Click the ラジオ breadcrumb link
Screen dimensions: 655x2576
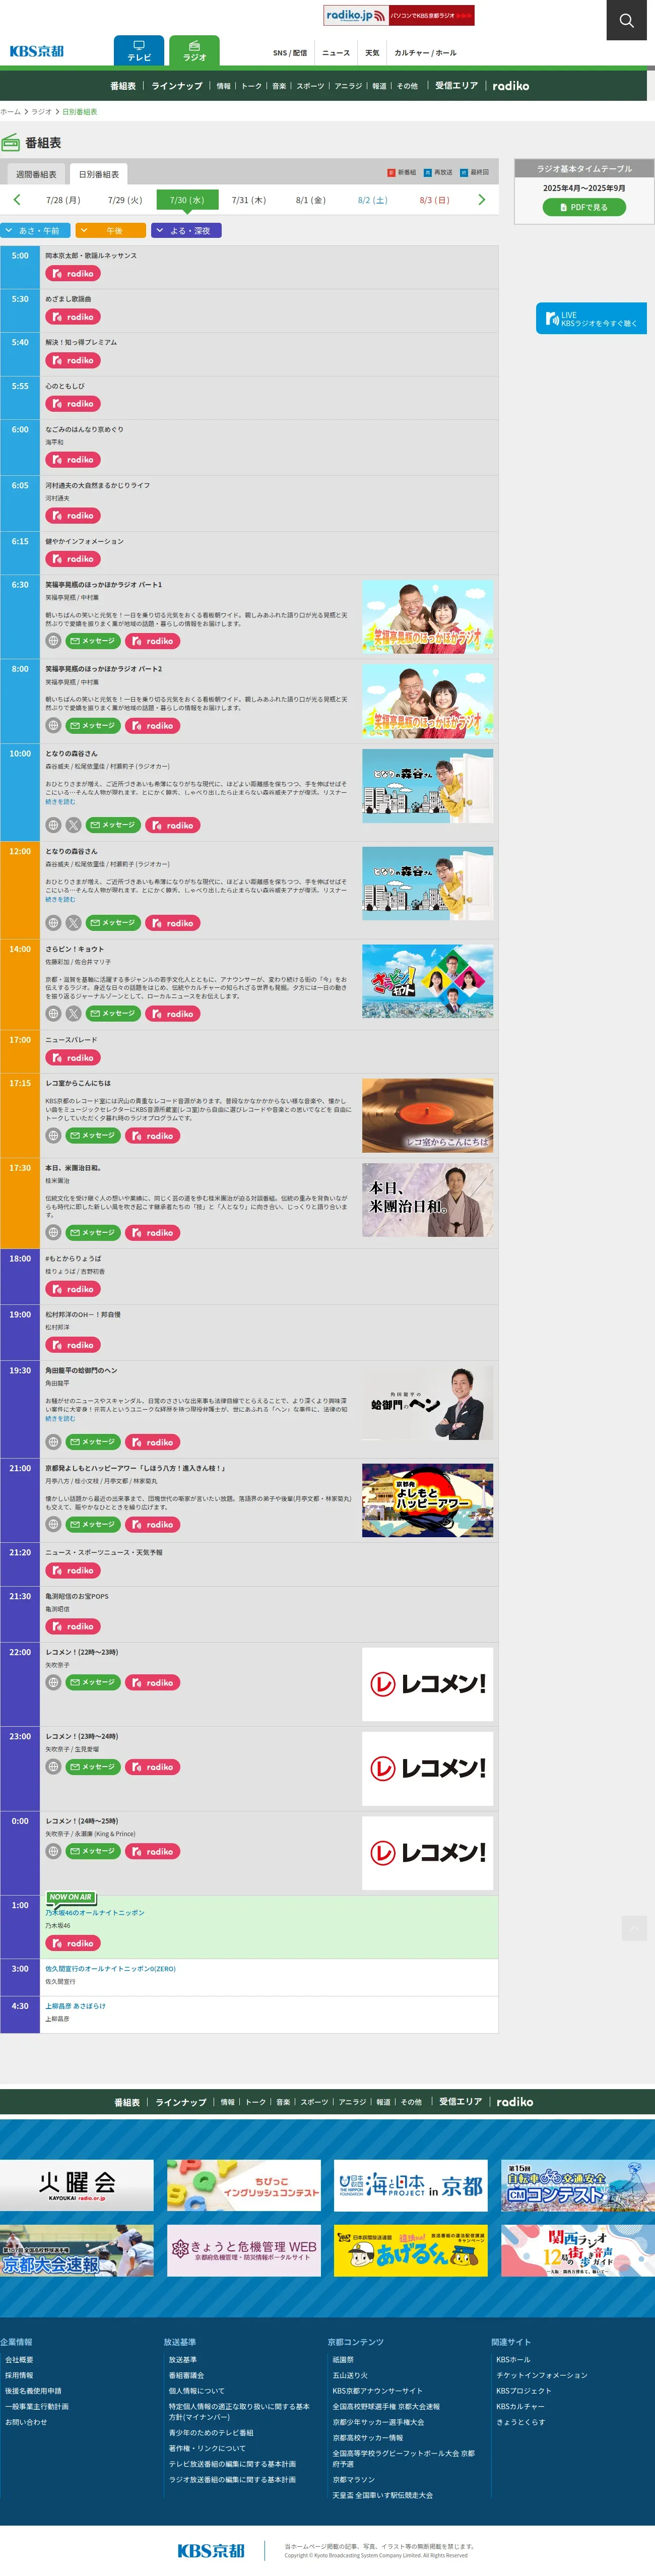click(x=41, y=112)
